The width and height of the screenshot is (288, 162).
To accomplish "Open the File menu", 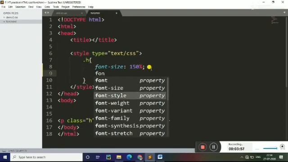I will [4, 7].
